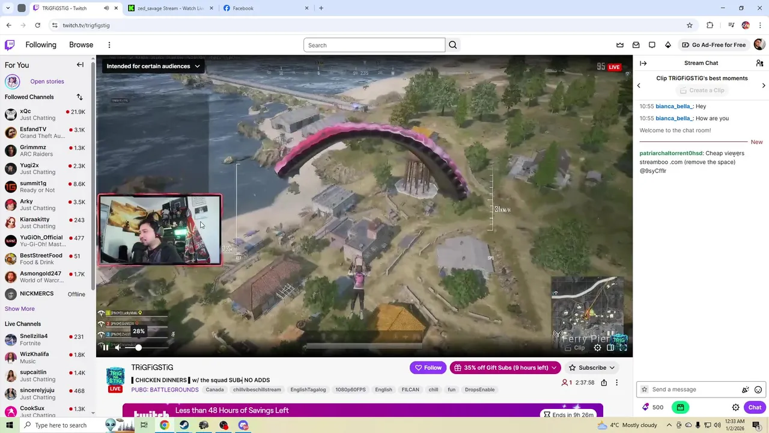Open Windows notification center icon
Image resolution: width=769 pixels, height=433 pixels.
coord(756,425)
